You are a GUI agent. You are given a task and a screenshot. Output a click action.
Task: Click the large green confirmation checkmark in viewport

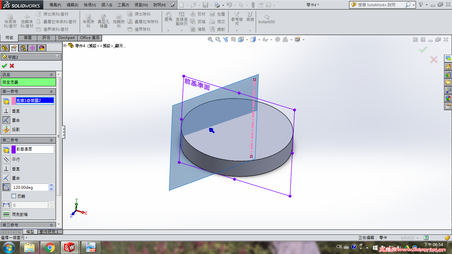tap(423, 50)
